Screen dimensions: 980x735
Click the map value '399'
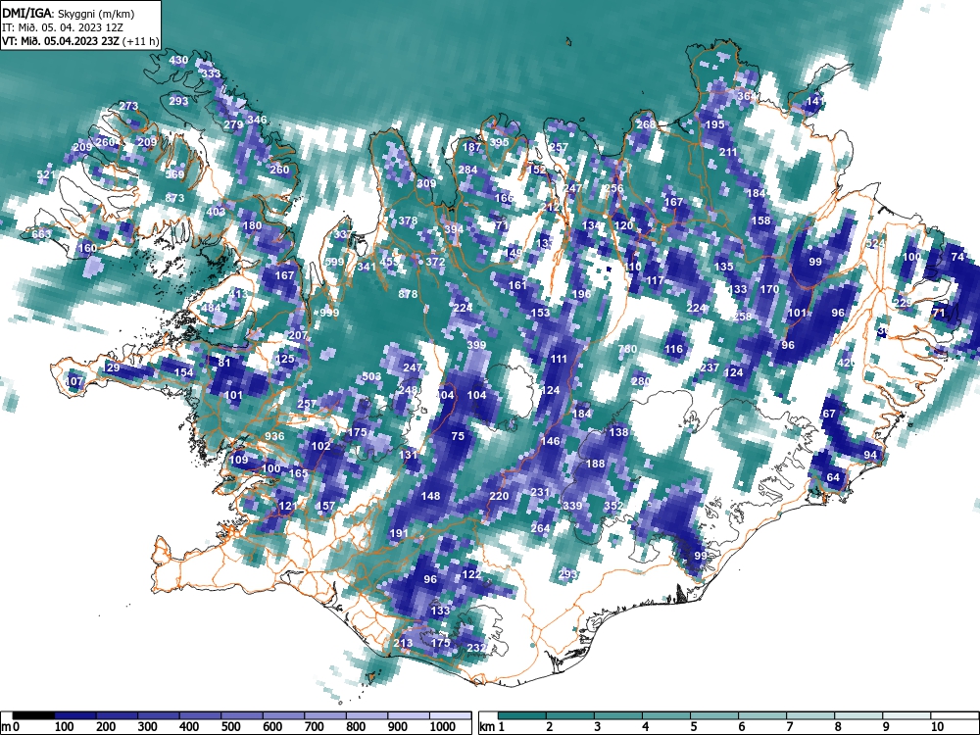coord(476,345)
